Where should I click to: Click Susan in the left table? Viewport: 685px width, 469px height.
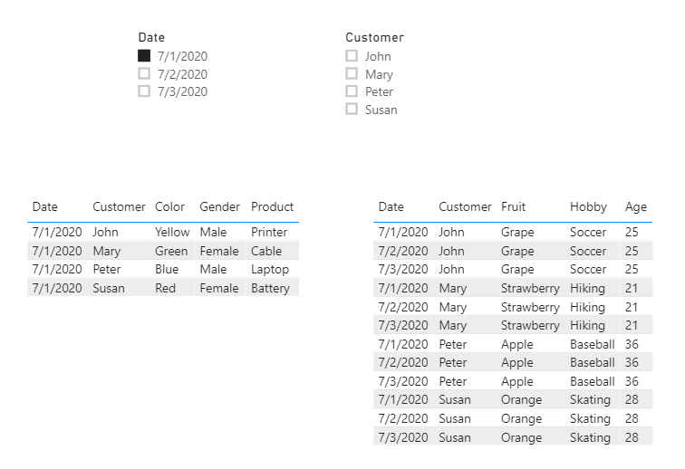(109, 288)
